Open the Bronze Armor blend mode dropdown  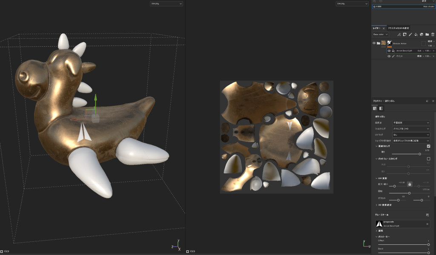[431, 41]
